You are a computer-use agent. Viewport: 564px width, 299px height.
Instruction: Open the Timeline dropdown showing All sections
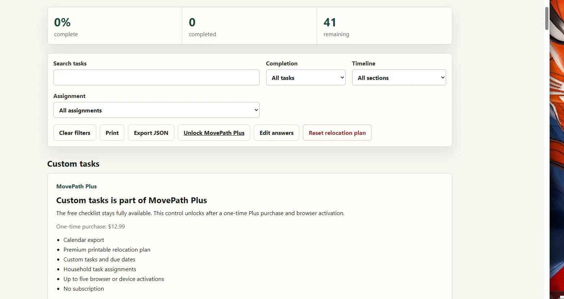[x=399, y=77]
